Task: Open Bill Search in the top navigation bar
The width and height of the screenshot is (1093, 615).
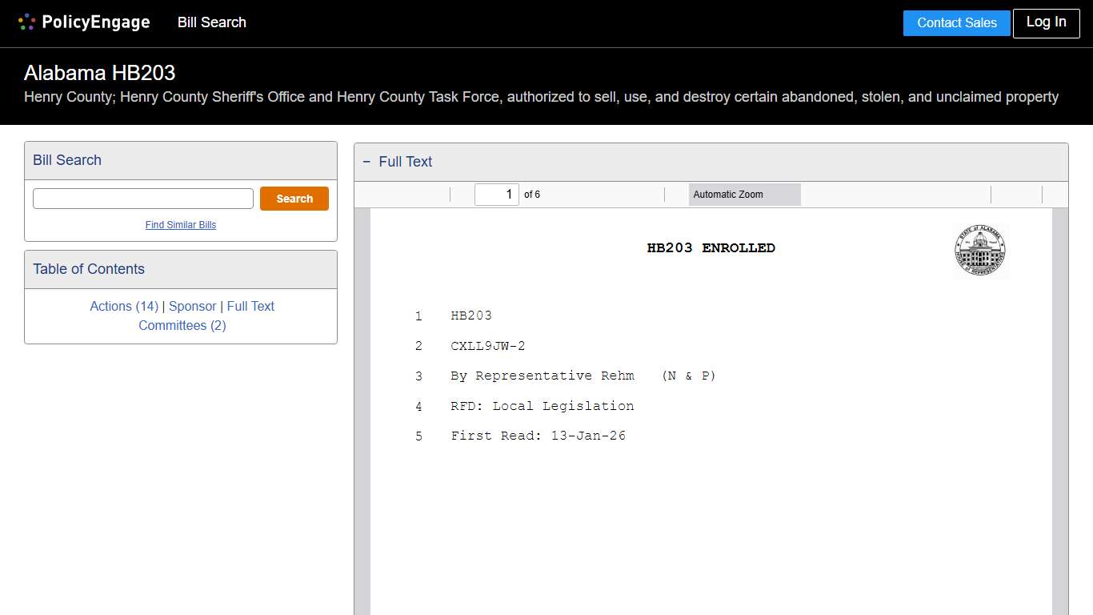Action: click(x=211, y=22)
